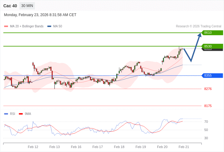Click the chart timestamp text

(x=40, y=15)
